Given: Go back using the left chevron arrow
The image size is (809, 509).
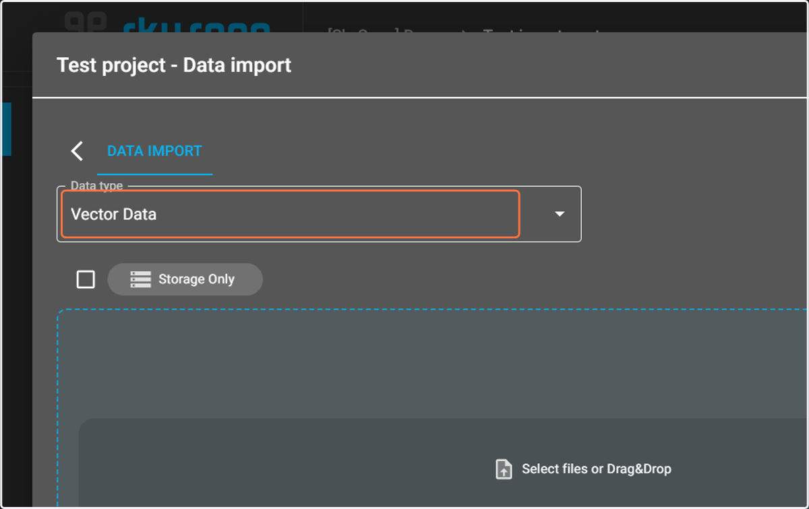Looking at the screenshot, I should pyautogui.click(x=78, y=151).
